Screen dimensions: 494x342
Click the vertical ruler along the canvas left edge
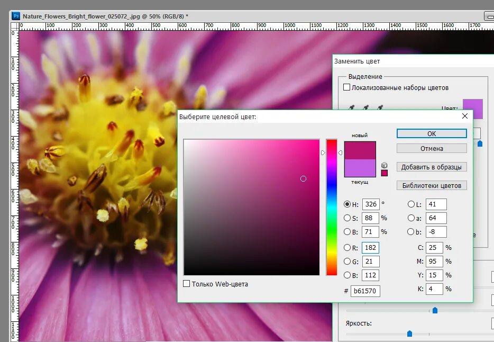15,186
